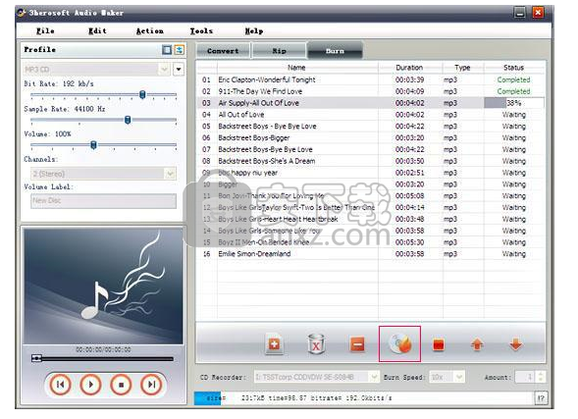
Task: Minimize the Audio Maker window
Action: click(x=520, y=13)
